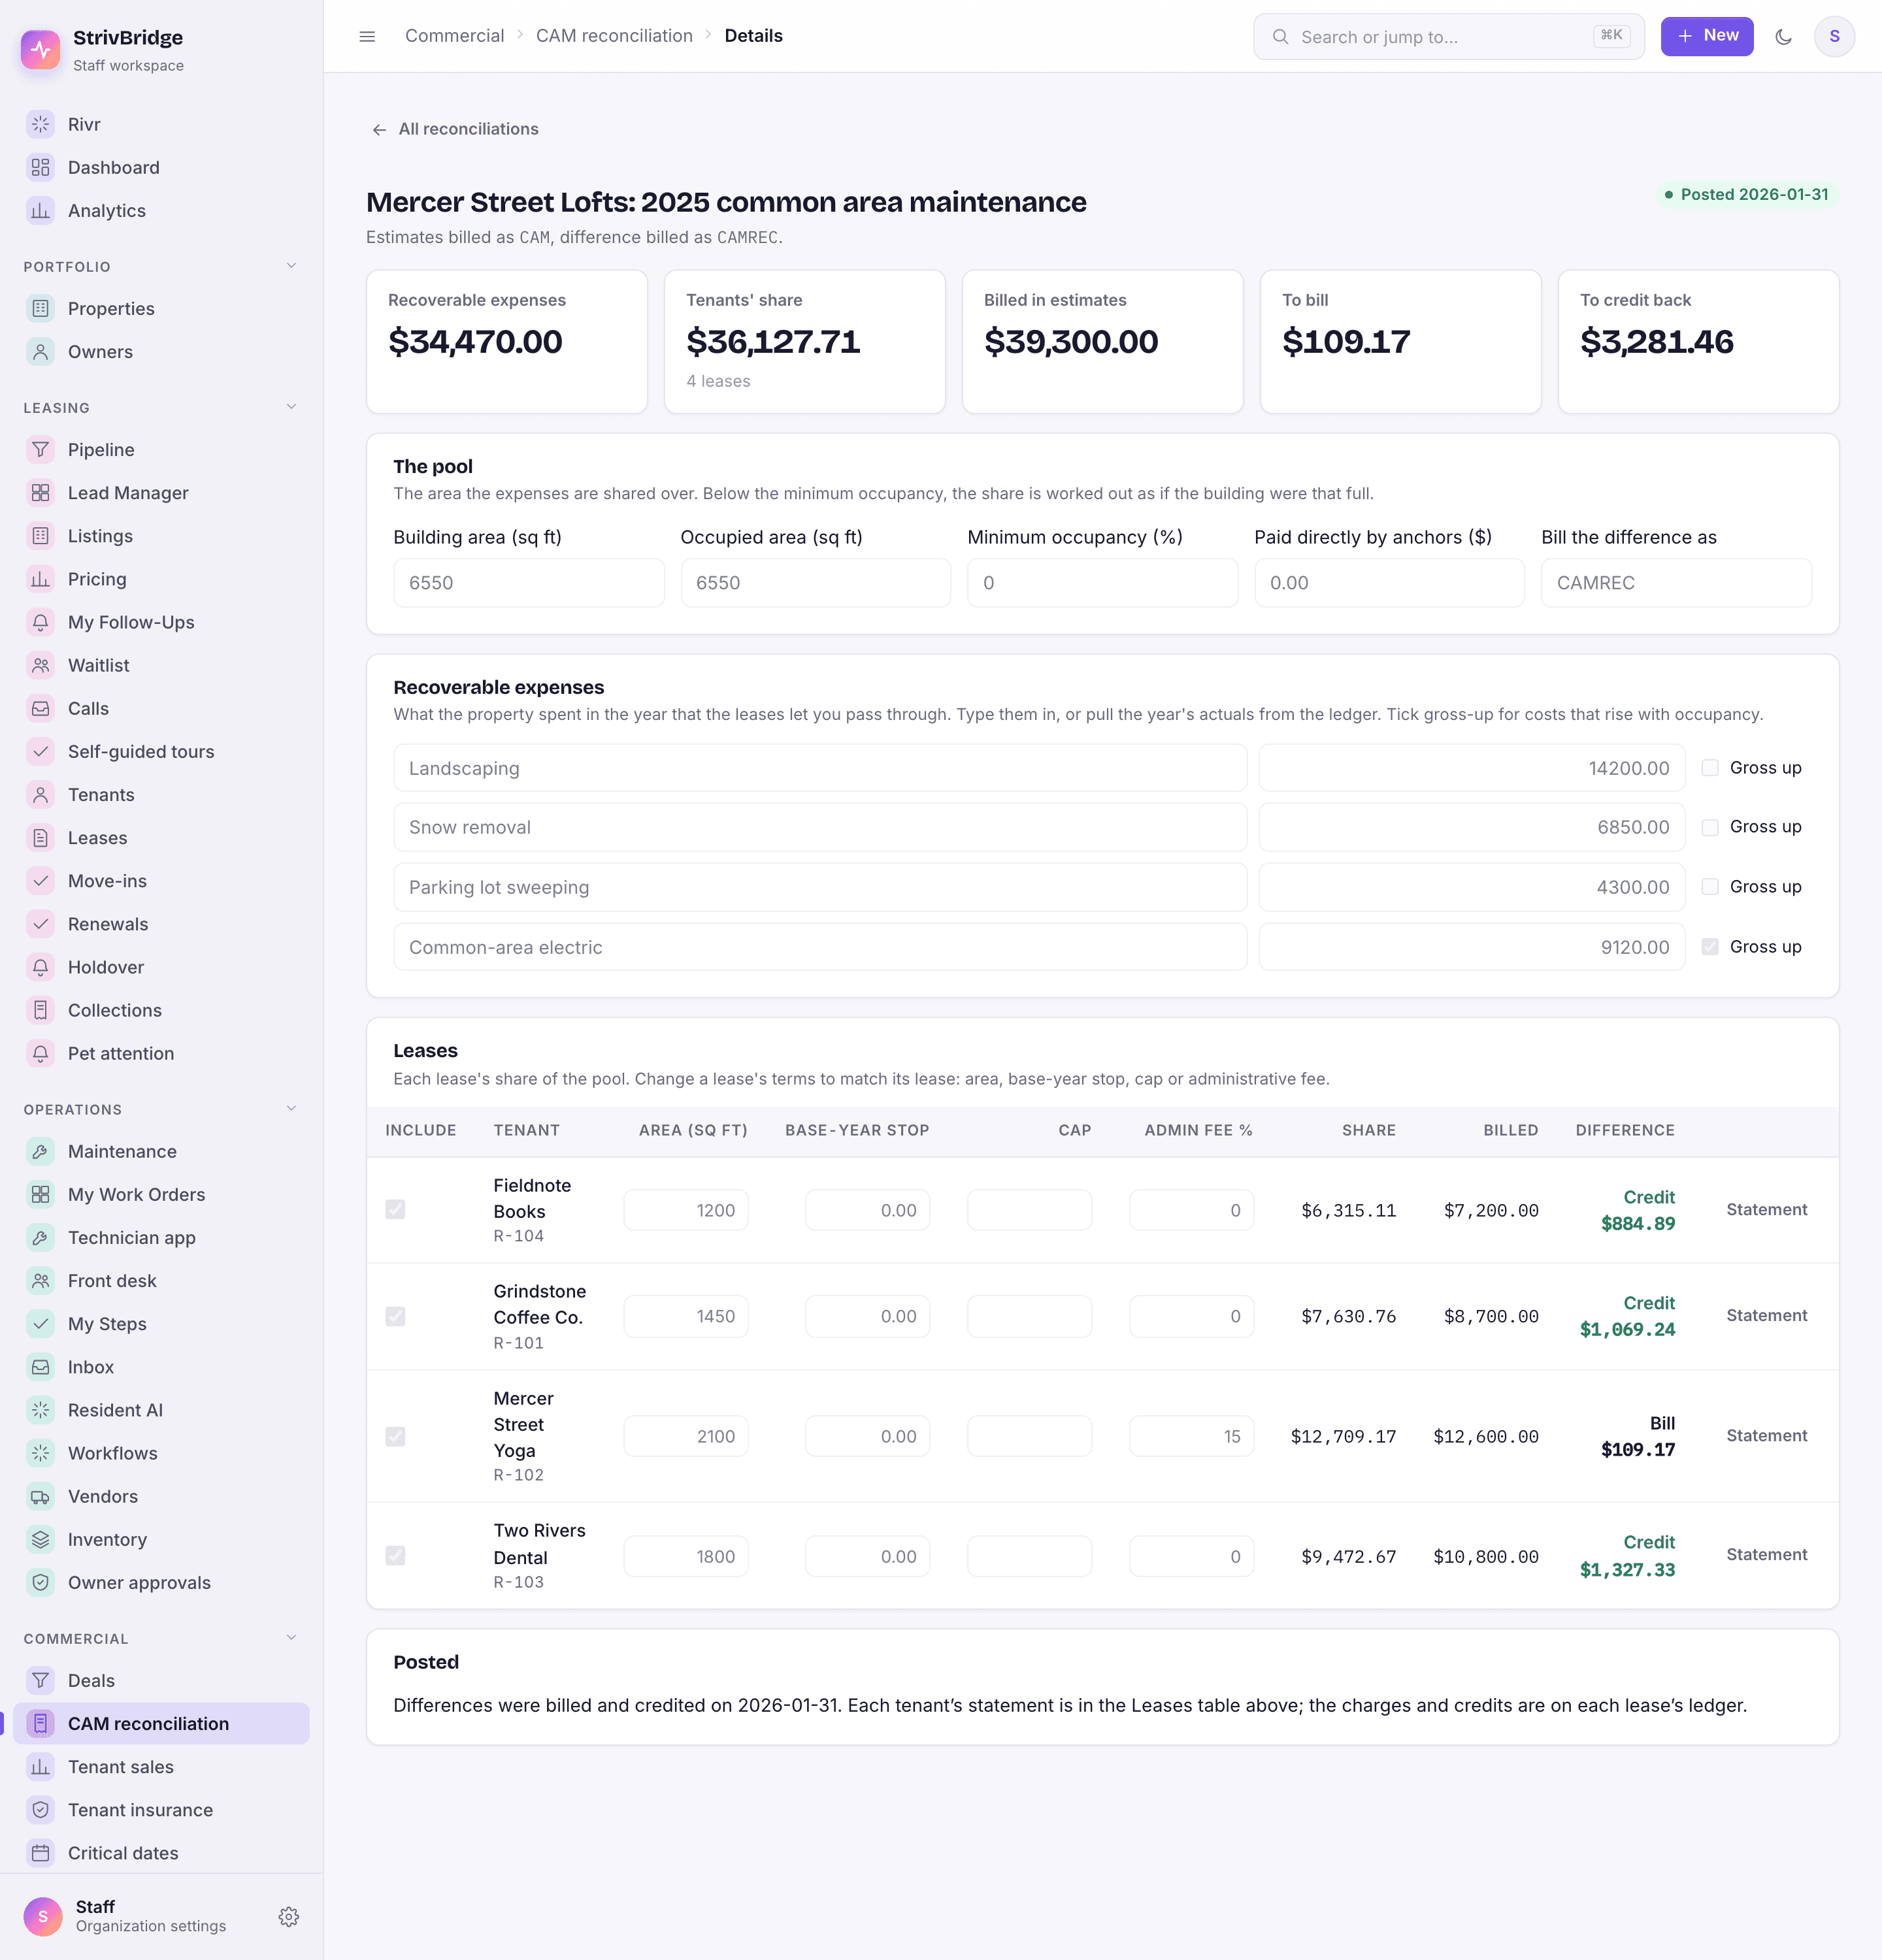
Task: Toggle include checkbox for Two Rivers Dental
Action: pyautogui.click(x=395, y=1555)
